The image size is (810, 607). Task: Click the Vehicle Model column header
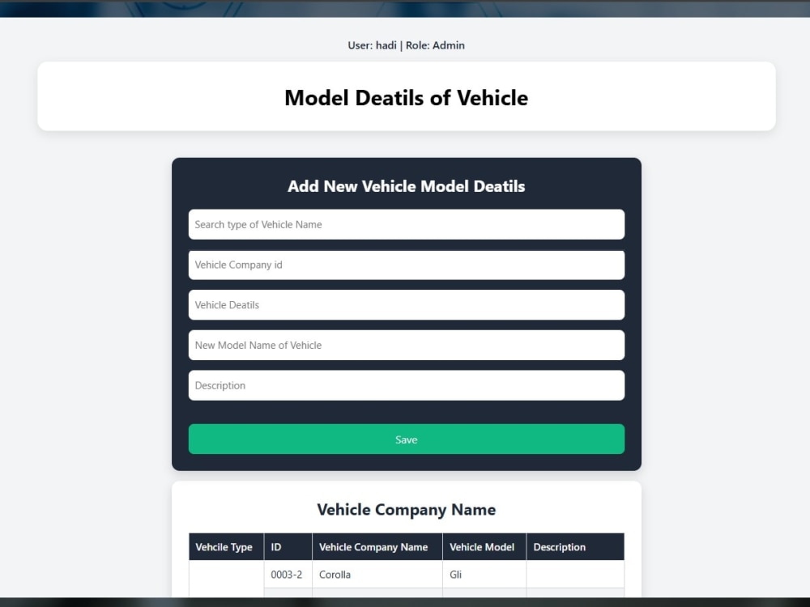point(484,547)
